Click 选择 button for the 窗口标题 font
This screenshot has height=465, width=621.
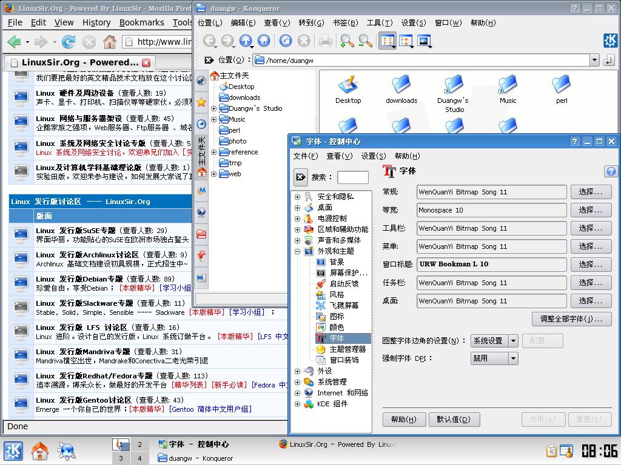[x=591, y=265]
